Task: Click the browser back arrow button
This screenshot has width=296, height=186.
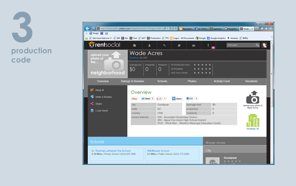Action: [88, 28]
